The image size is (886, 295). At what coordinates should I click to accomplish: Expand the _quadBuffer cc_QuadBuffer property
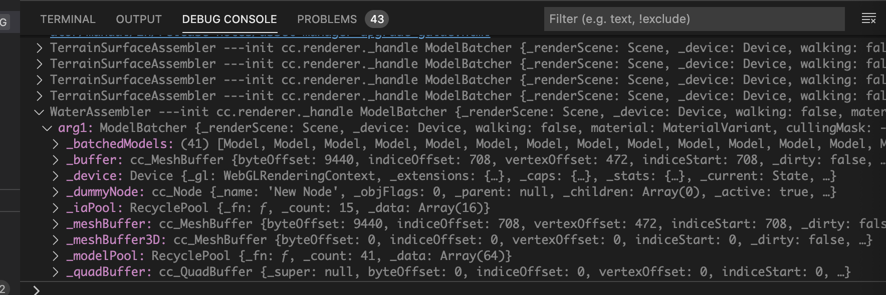coord(56,272)
